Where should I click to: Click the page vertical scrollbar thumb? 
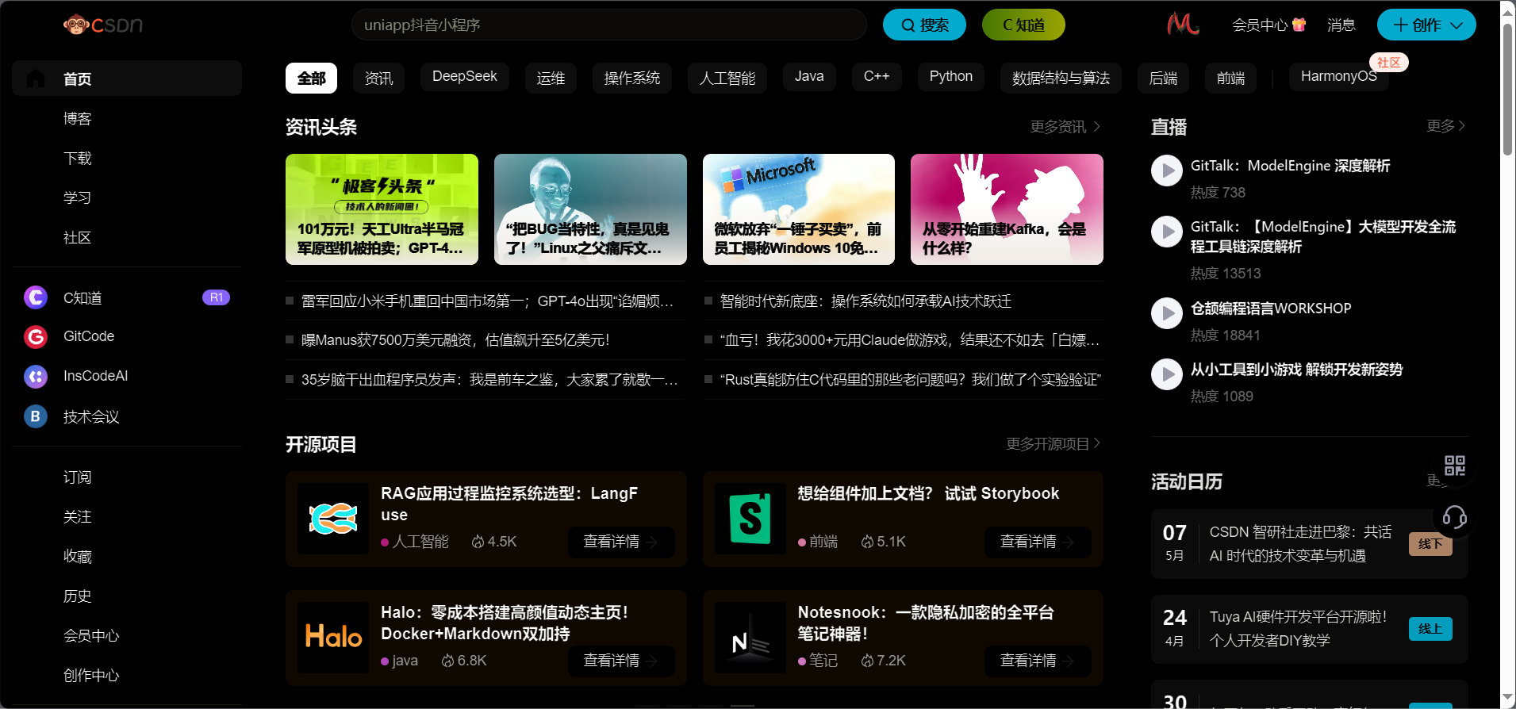[x=1507, y=90]
